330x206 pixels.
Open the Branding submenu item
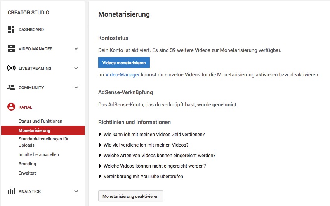pyautogui.click(x=27, y=164)
